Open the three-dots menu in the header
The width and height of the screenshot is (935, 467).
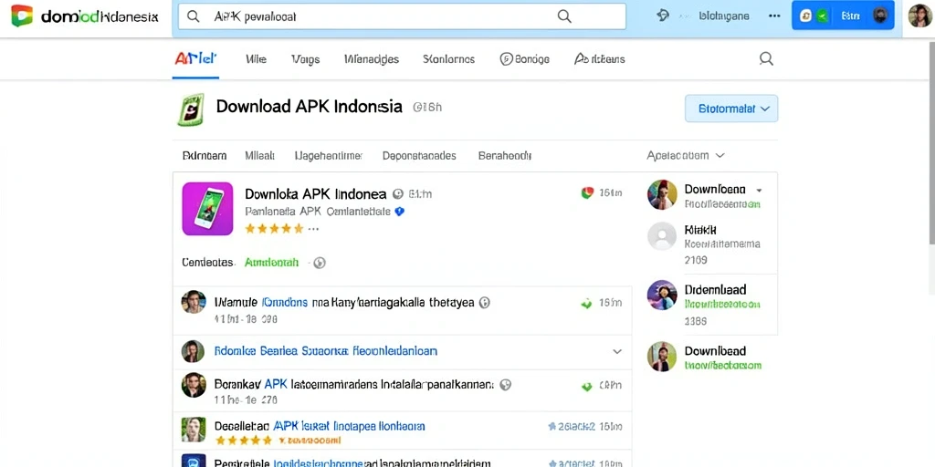point(774,16)
